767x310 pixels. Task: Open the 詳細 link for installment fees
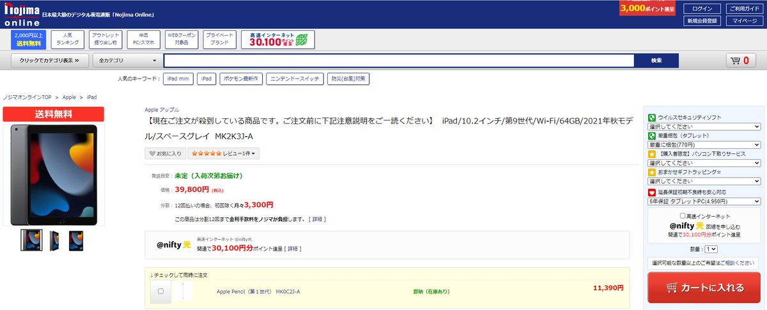317,219
